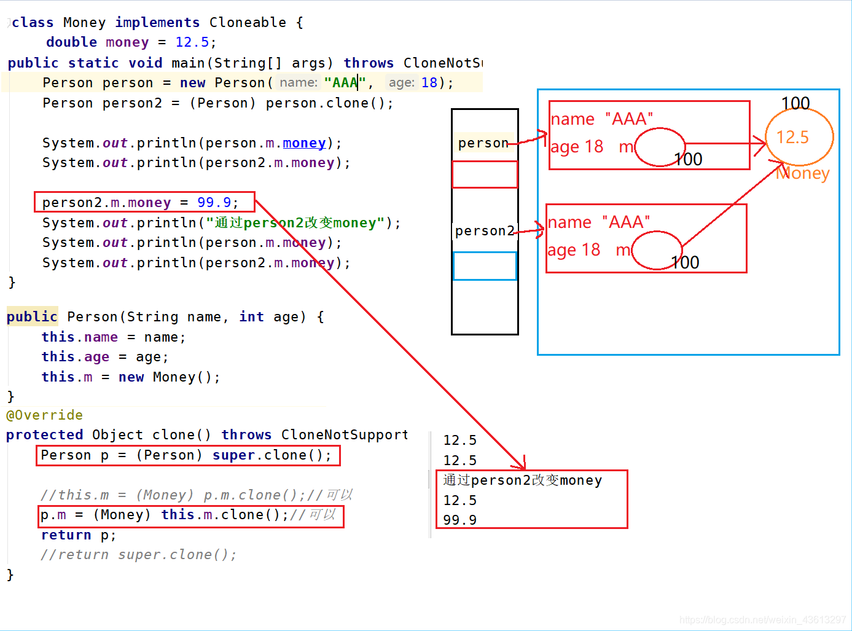Click the 'age:' parameter hint in new Person

click(x=402, y=82)
